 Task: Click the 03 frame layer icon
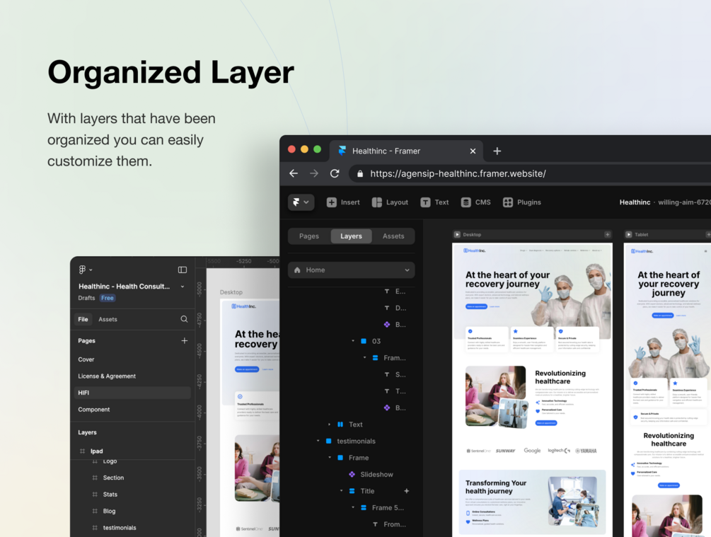pyautogui.click(x=364, y=341)
